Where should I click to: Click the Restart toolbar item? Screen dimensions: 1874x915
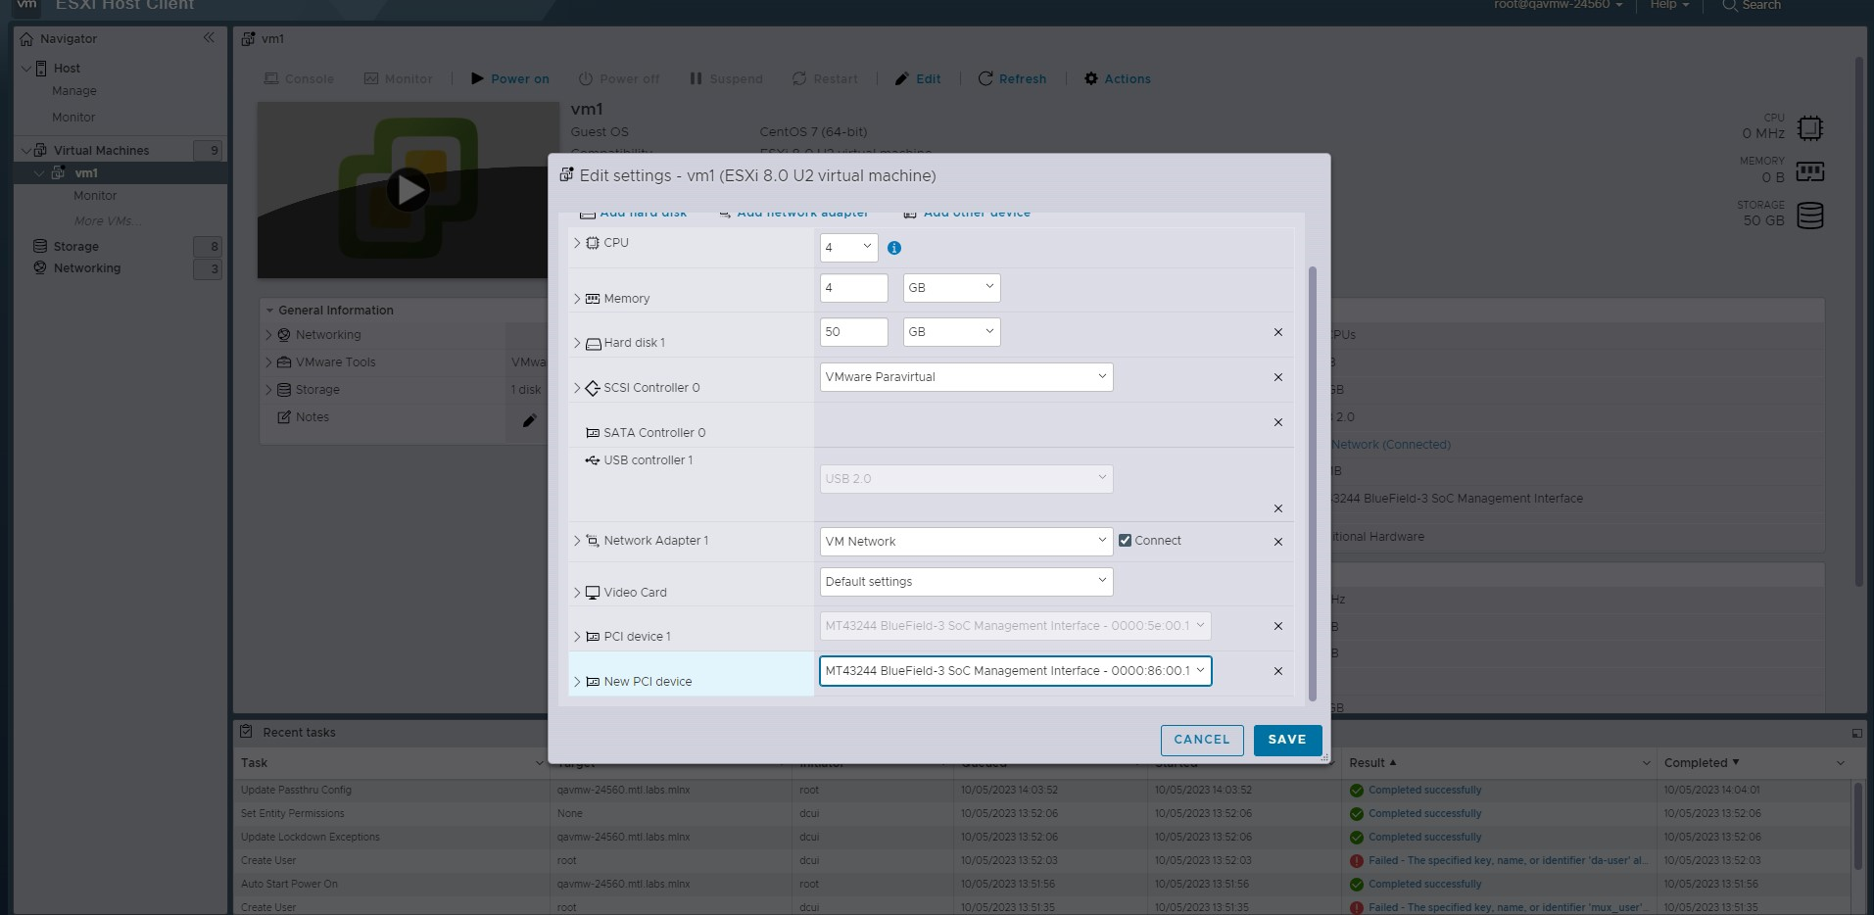pyautogui.click(x=825, y=78)
